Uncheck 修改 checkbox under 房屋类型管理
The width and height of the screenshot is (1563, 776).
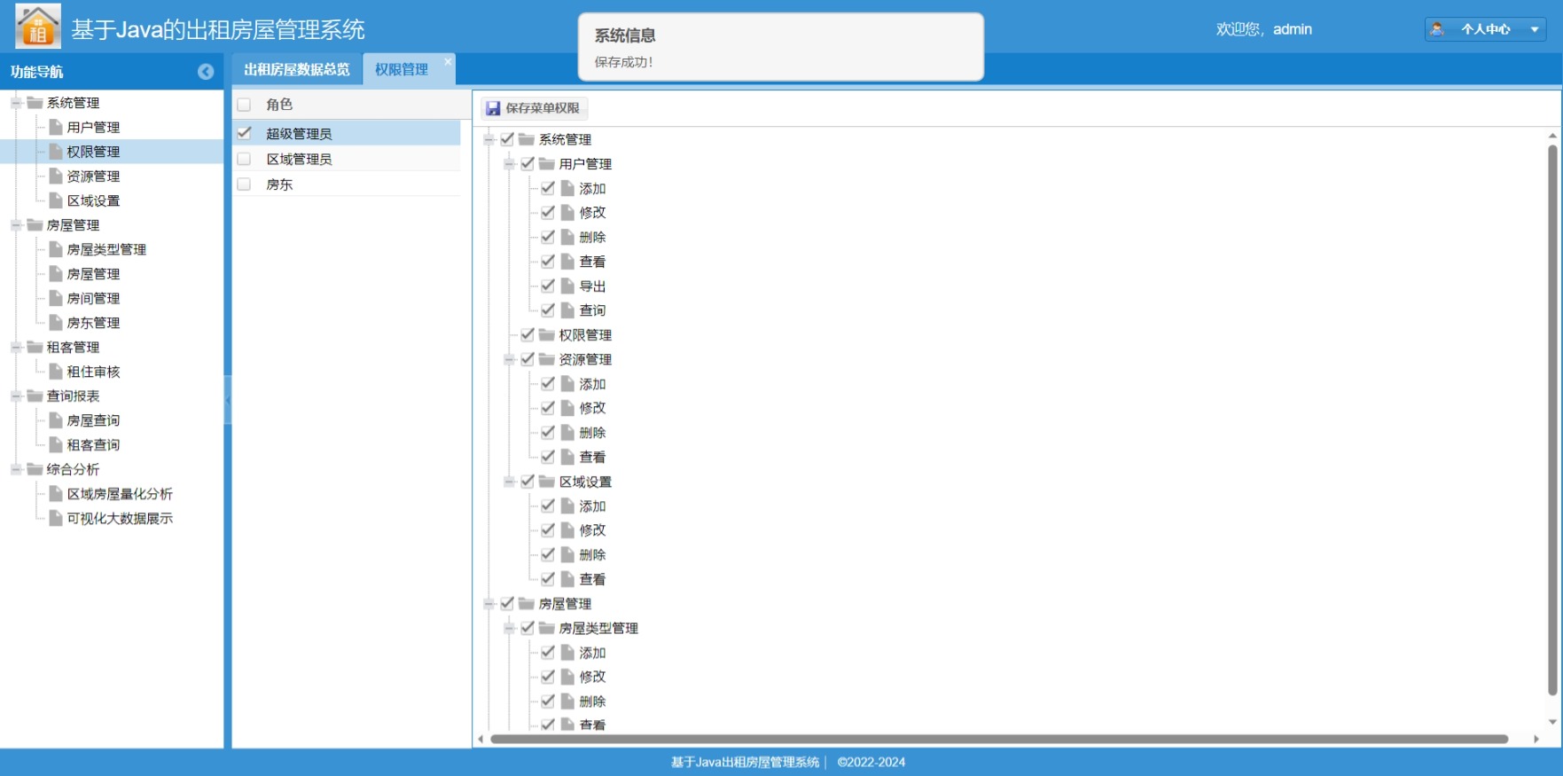(x=548, y=677)
